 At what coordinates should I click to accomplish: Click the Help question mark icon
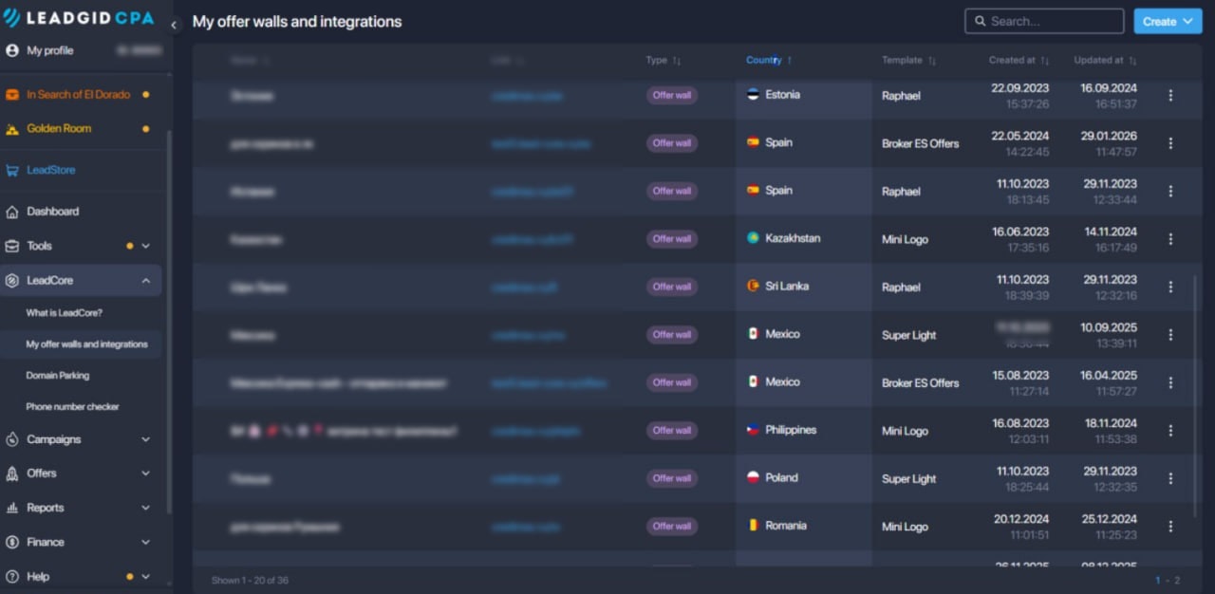[x=12, y=577]
